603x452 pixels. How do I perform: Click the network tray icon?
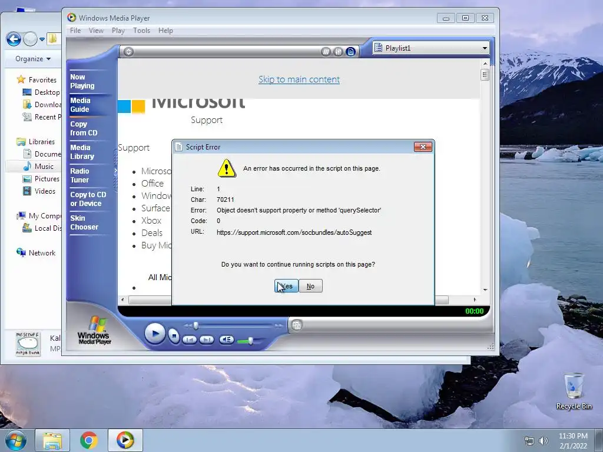tap(529, 441)
